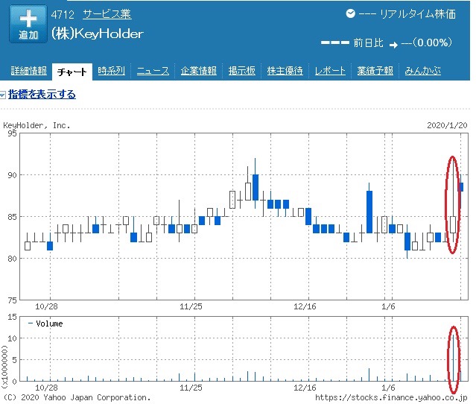This screenshot has width=476, height=404.
Task: Select the 株主優待 tab
Action: [x=285, y=71]
